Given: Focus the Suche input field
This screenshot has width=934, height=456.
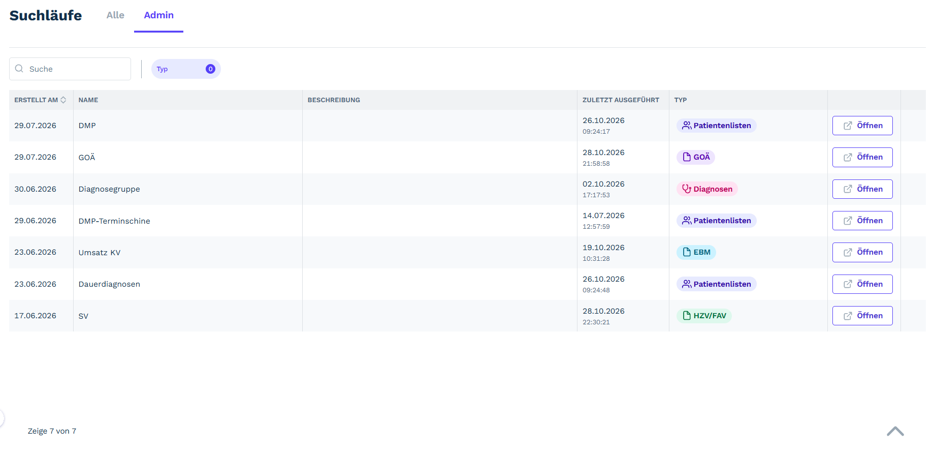Looking at the screenshot, I should pyautogui.click(x=70, y=69).
